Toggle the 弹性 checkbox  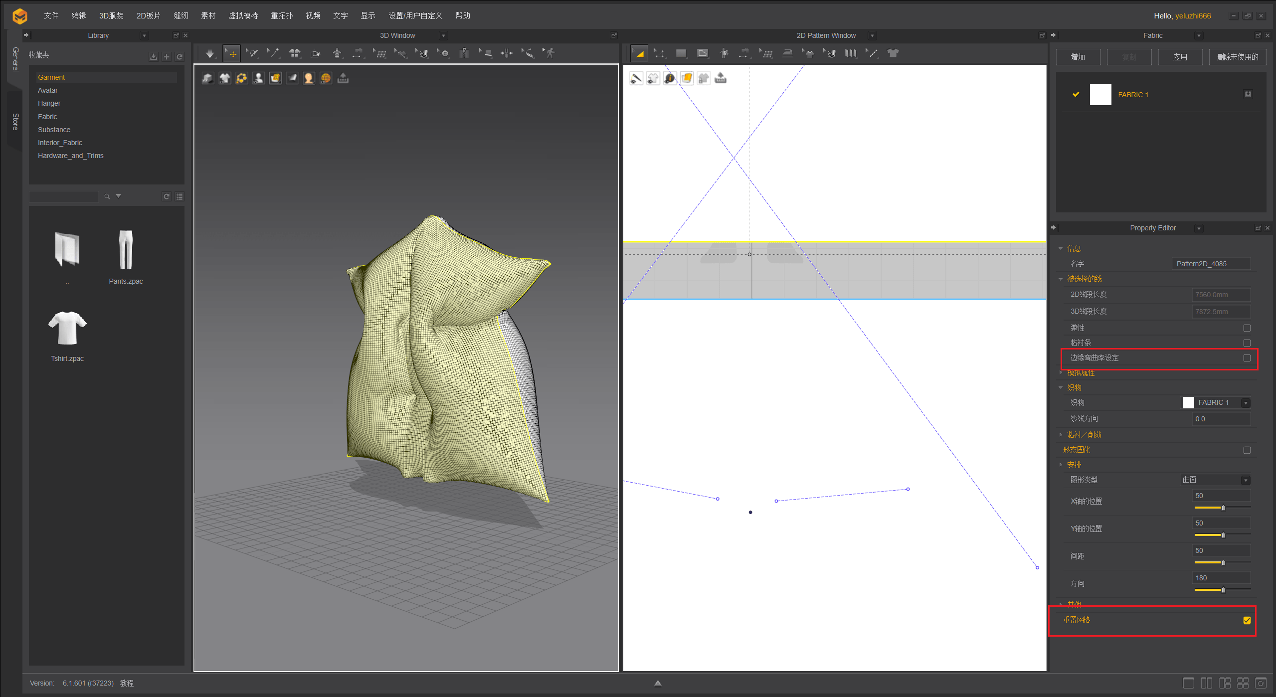click(x=1247, y=328)
